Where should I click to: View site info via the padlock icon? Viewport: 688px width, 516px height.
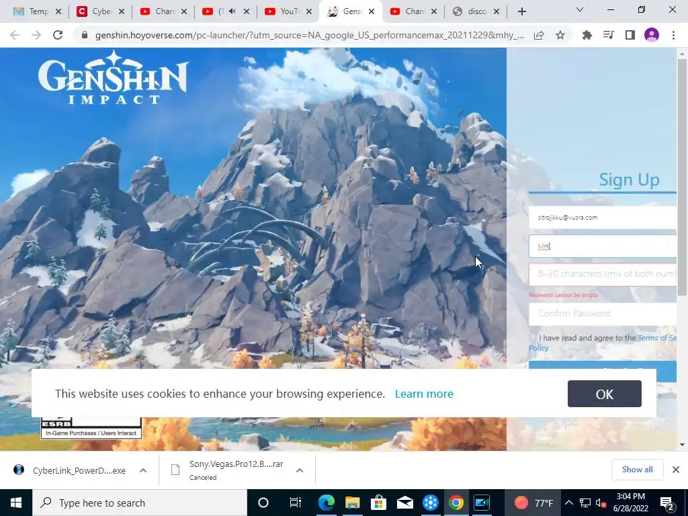coord(85,35)
